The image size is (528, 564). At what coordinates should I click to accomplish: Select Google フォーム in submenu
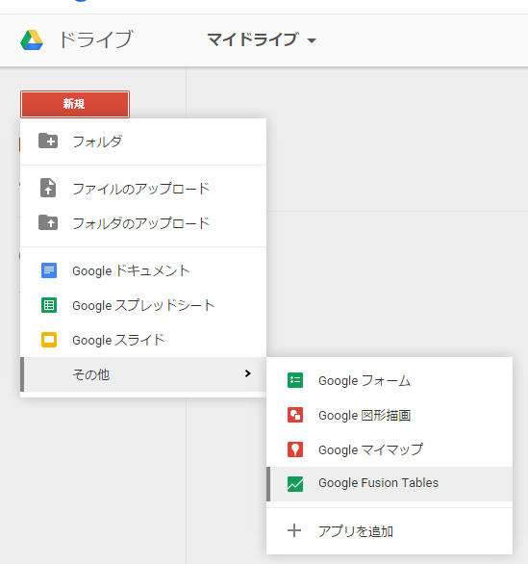click(x=390, y=380)
